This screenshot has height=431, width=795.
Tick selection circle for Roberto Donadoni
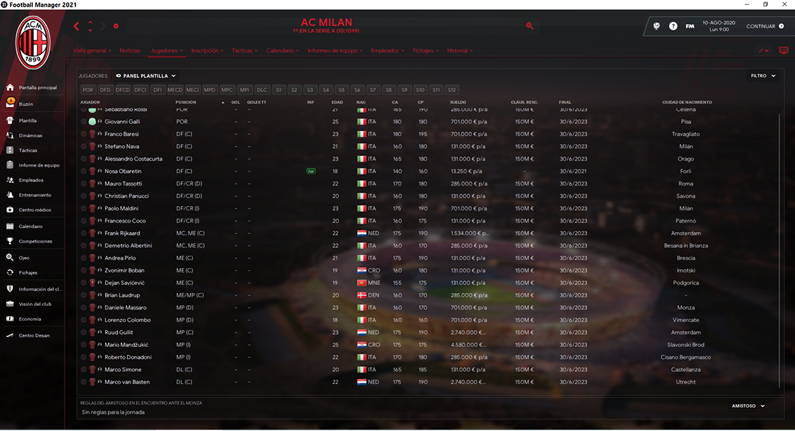coord(83,357)
